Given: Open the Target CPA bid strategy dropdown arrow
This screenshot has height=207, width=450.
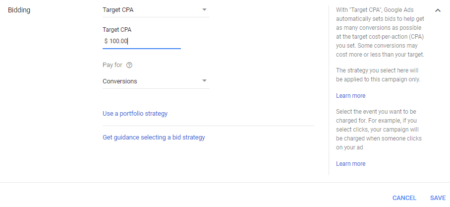Looking at the screenshot, I should (x=204, y=9).
